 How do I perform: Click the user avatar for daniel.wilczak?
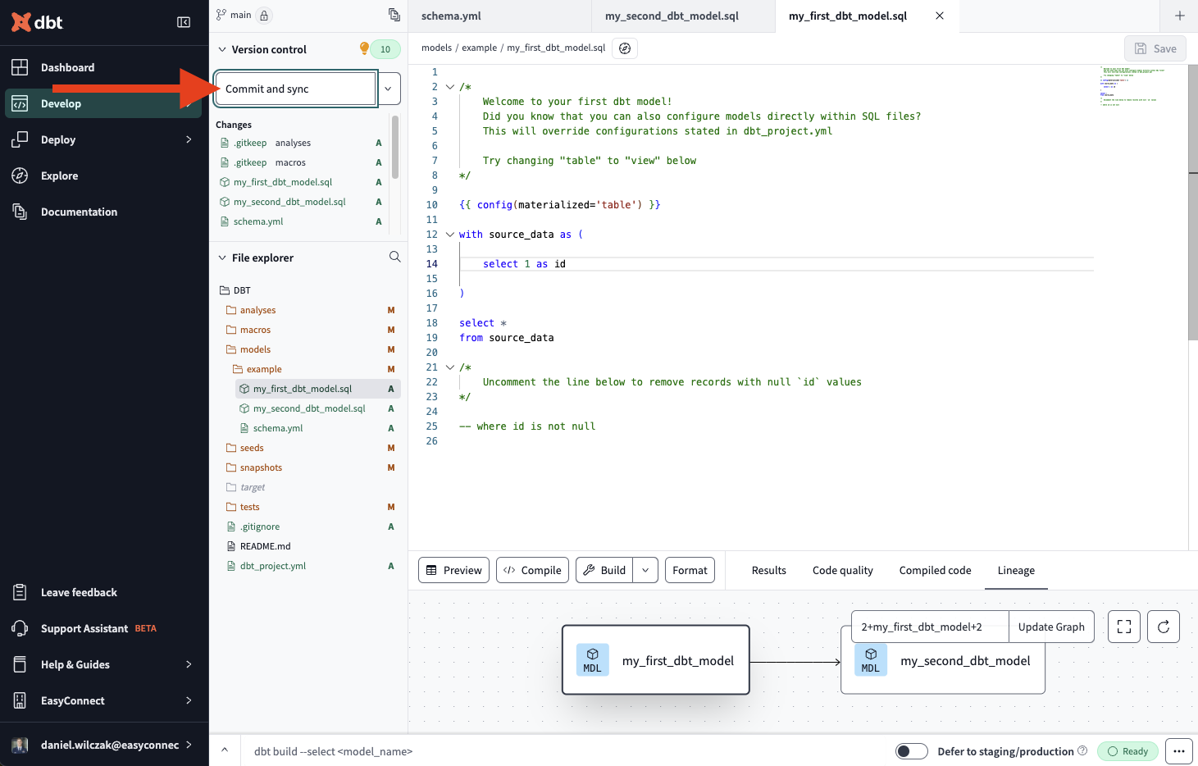click(20, 745)
